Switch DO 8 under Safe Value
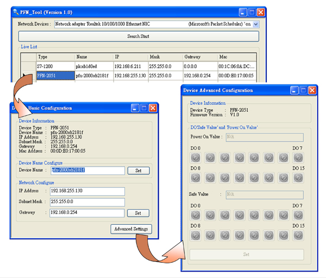 (196, 236)
